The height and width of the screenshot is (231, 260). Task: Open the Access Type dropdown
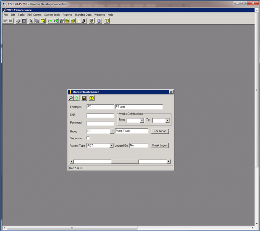click(112, 145)
